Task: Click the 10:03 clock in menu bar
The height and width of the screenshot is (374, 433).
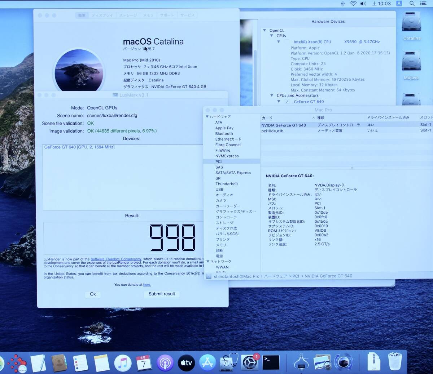Action: 381,4
